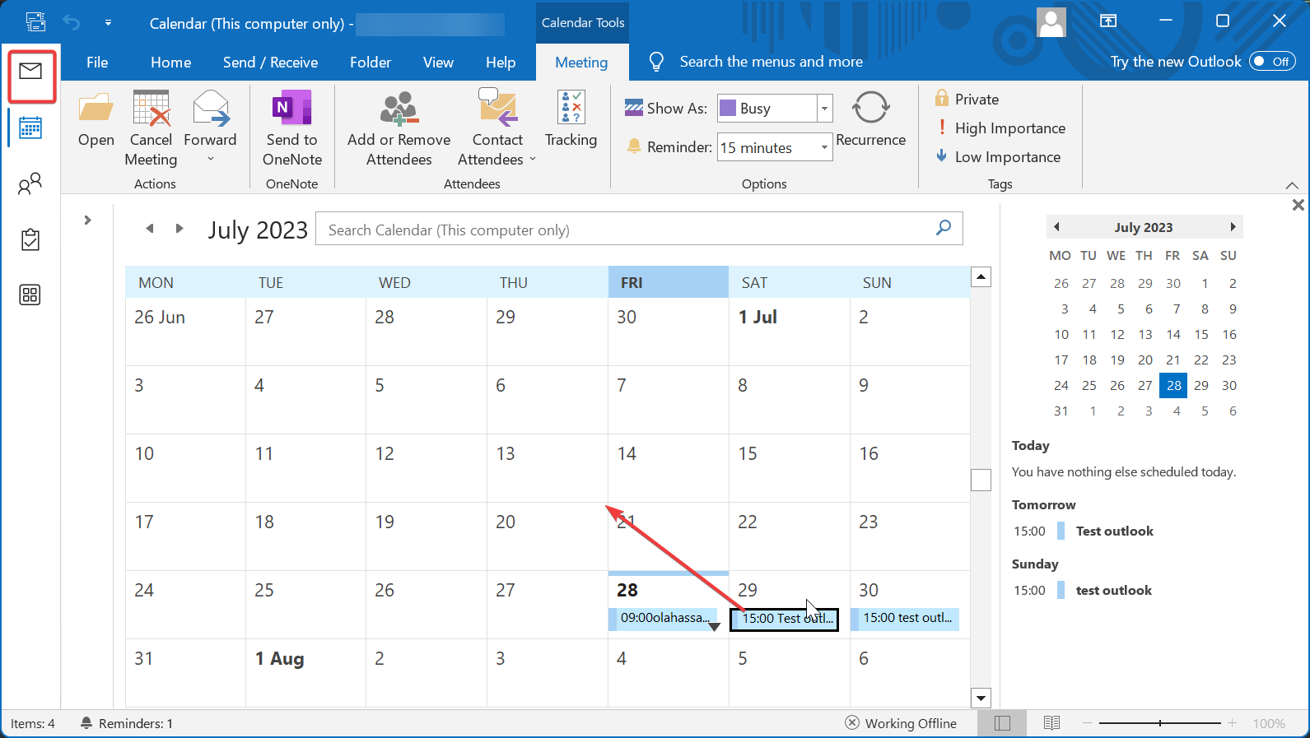Open the Tasks clipboard icon
Viewport: 1310px width, 738px height.
[x=30, y=239]
